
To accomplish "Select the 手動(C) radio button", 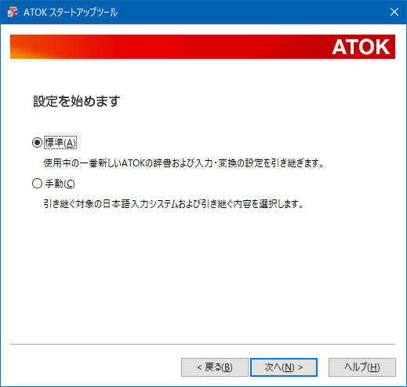I will click(x=37, y=184).
